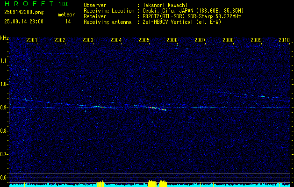Click the 0.7 kHz axis label

pos(4,154)
